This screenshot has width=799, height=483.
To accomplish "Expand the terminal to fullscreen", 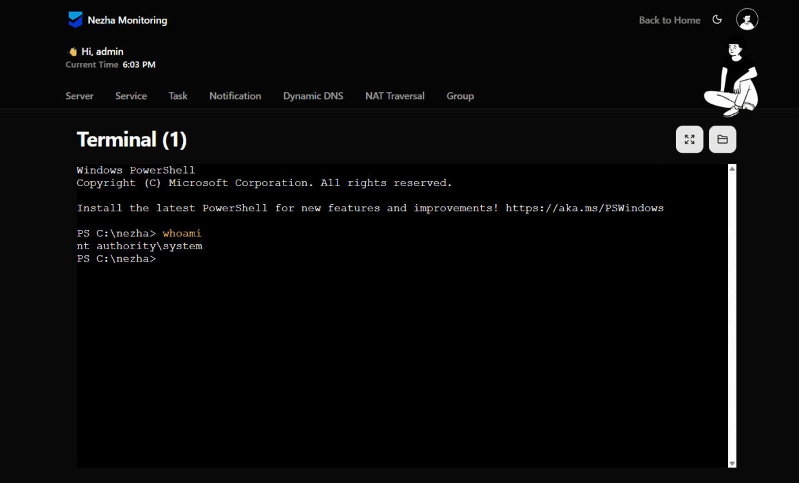I will [689, 139].
